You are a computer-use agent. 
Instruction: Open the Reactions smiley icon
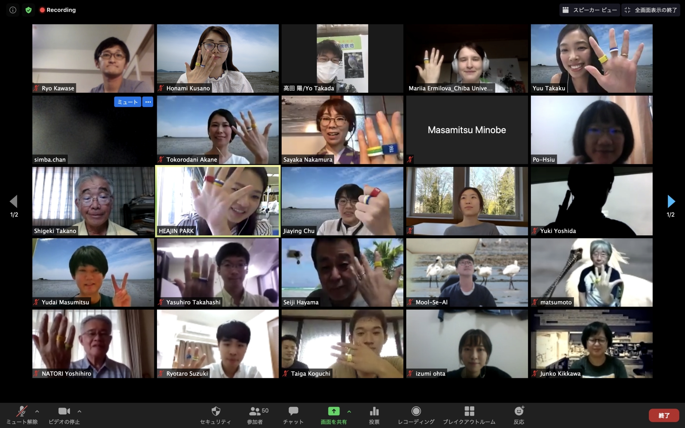pyautogui.click(x=519, y=411)
